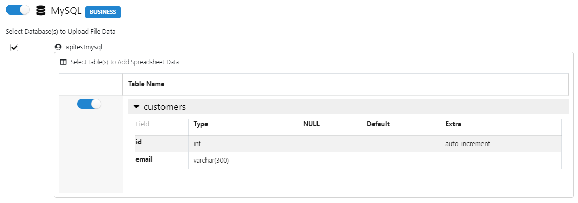The height and width of the screenshot is (203, 578).
Task: Click the auto_increment cell
Action: [x=501, y=144]
